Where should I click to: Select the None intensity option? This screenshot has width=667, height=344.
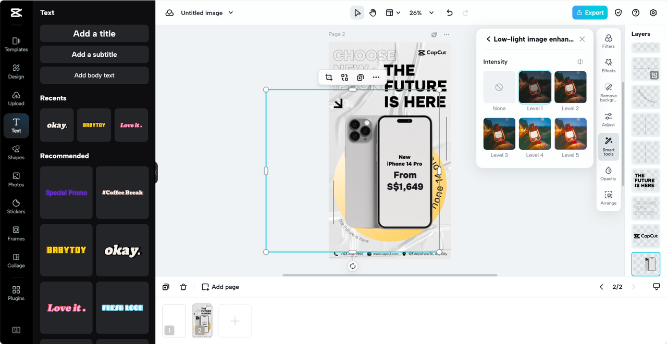(x=499, y=87)
